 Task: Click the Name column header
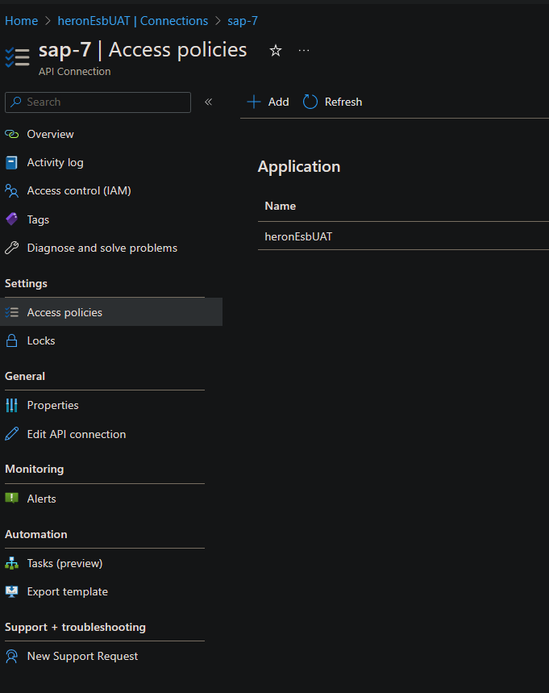coord(280,206)
